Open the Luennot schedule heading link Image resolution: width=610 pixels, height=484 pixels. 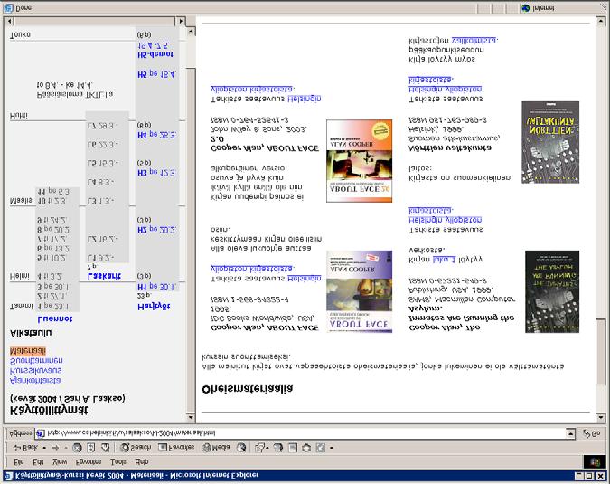pos(55,318)
